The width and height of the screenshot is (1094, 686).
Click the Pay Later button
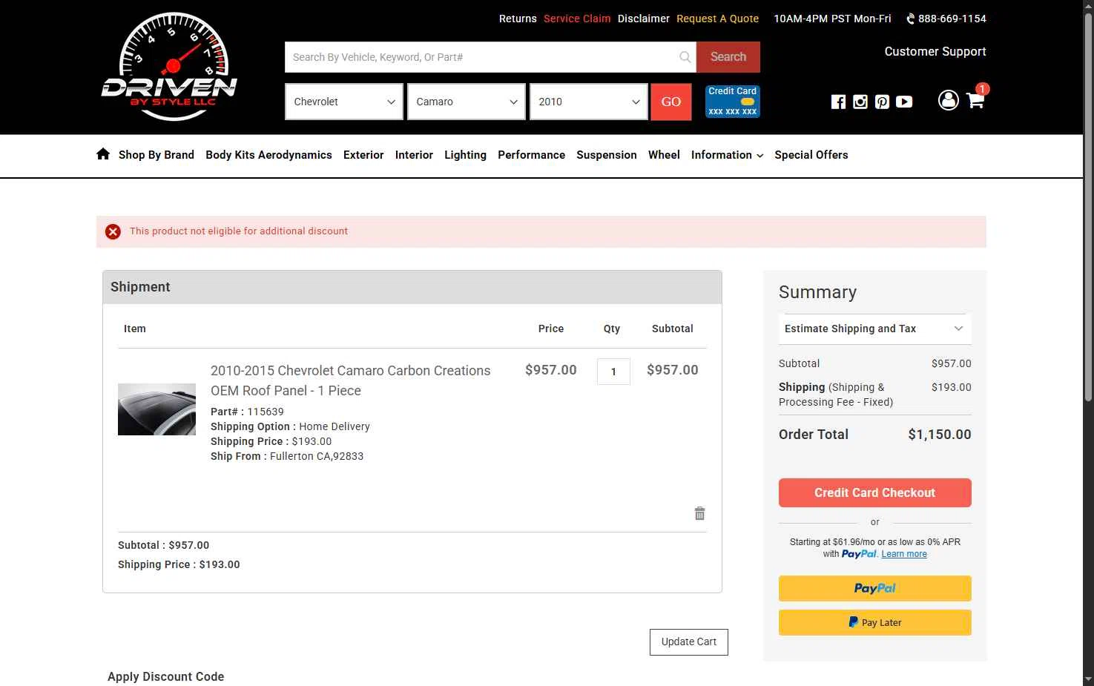pyautogui.click(x=875, y=622)
